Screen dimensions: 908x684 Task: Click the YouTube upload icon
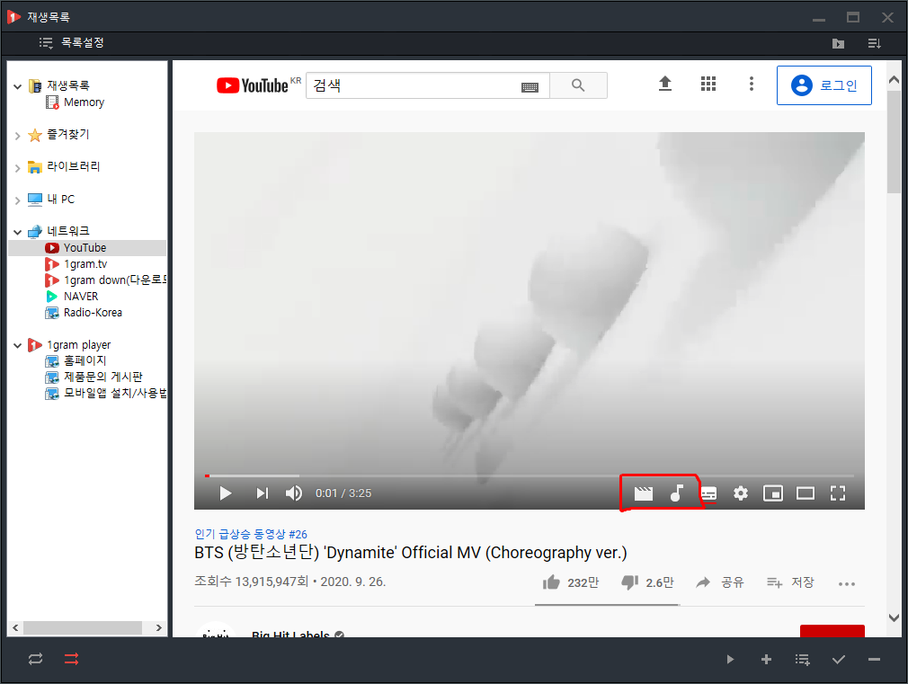(x=665, y=84)
